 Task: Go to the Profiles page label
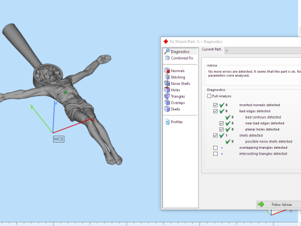pyautogui.click(x=177, y=122)
